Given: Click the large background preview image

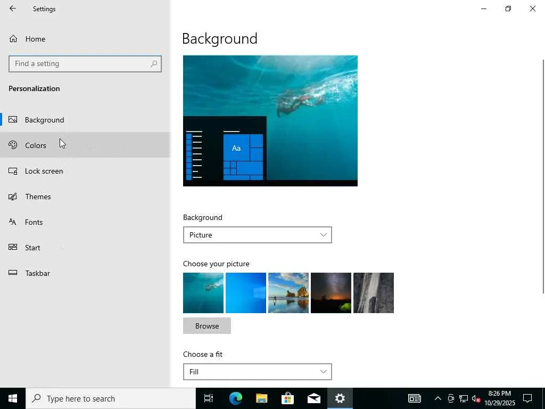Looking at the screenshot, I should [x=270, y=121].
